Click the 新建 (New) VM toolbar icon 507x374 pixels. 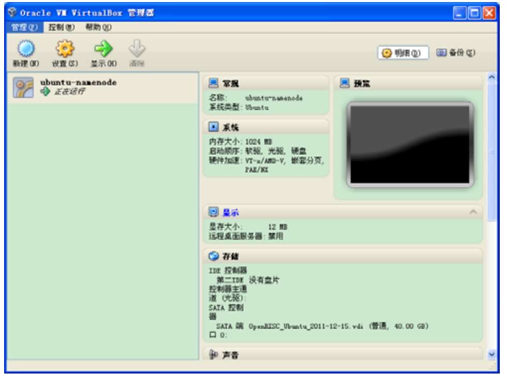click(x=26, y=49)
